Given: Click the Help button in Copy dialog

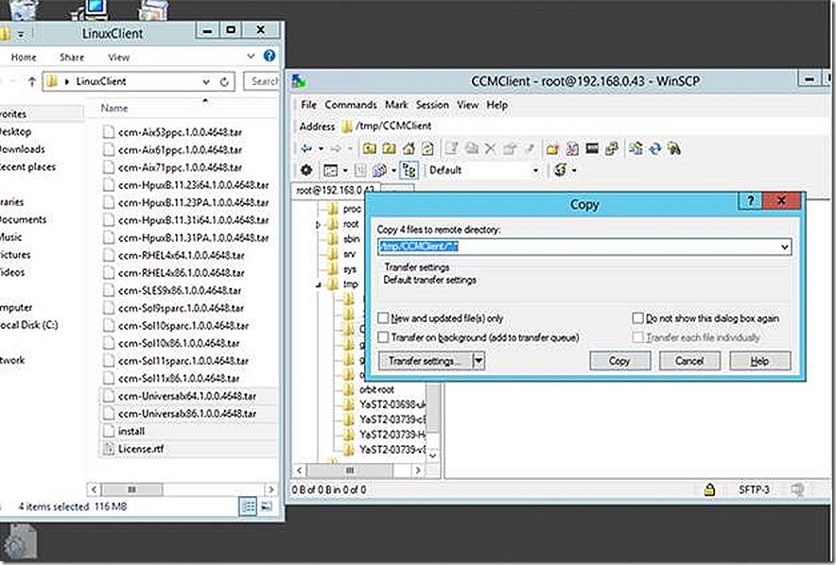Looking at the screenshot, I should pos(759,361).
